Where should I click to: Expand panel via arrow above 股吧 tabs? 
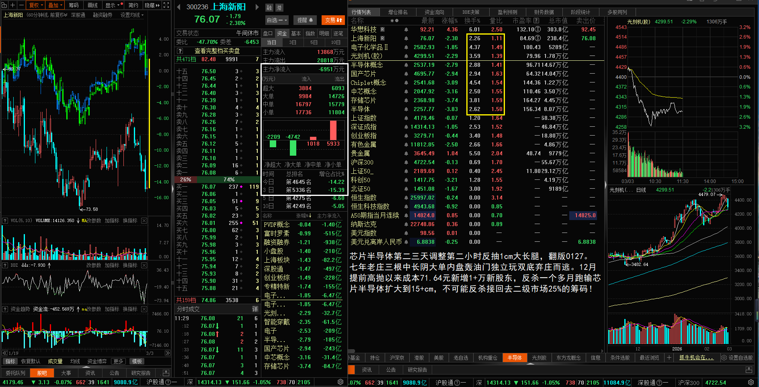click(x=86, y=367)
